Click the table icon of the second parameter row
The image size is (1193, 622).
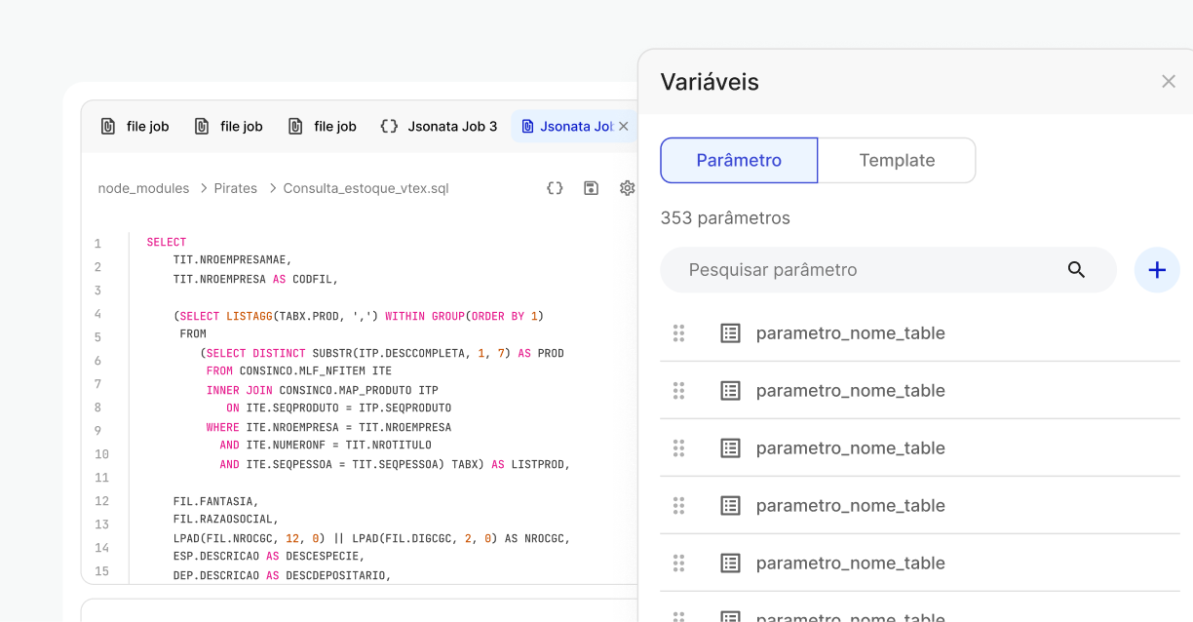click(730, 391)
